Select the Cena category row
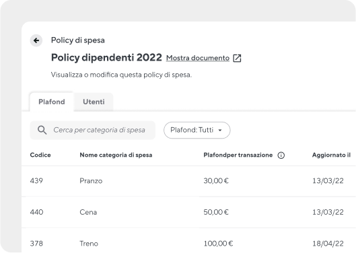Image resolution: width=356 pixels, height=253 pixels. pyautogui.click(x=188, y=212)
